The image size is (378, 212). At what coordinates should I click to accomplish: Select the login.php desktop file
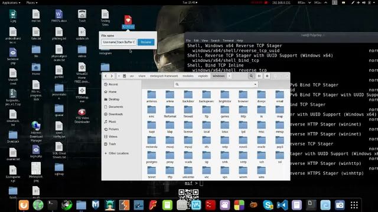(x=36, y=151)
